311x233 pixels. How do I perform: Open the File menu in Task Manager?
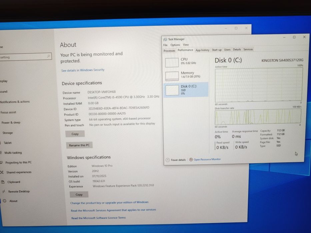click(x=165, y=45)
